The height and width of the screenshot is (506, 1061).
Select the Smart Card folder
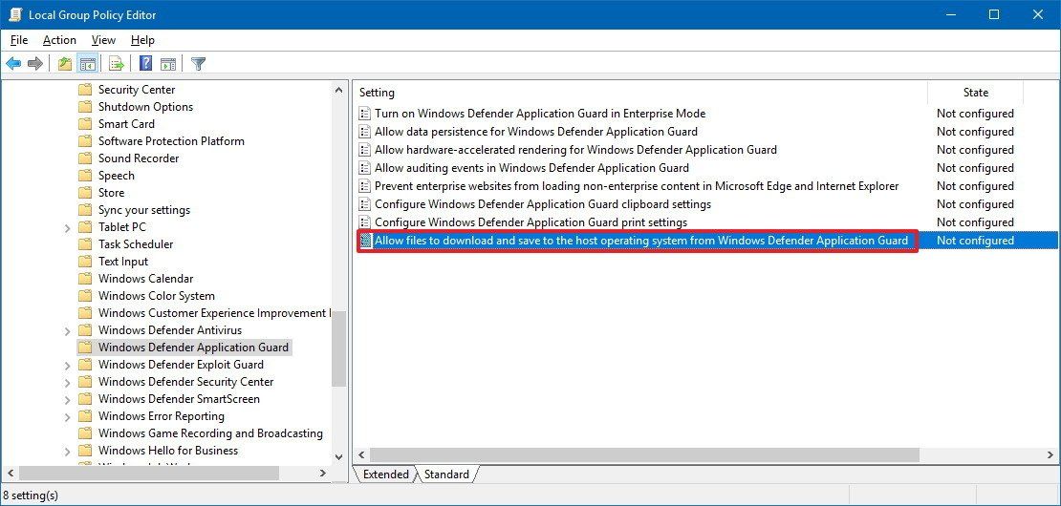[126, 124]
